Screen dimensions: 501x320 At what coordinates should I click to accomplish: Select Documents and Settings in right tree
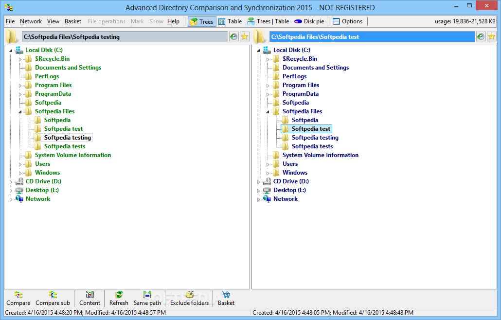316,68
